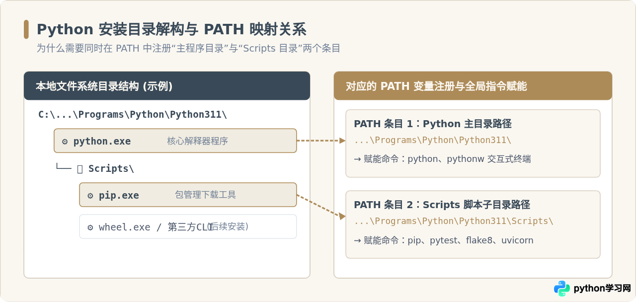Click the Python logo at bottom right

pyautogui.click(x=562, y=289)
